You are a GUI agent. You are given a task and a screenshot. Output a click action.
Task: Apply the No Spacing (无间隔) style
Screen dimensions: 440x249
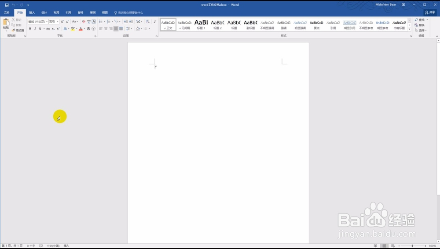(x=184, y=25)
